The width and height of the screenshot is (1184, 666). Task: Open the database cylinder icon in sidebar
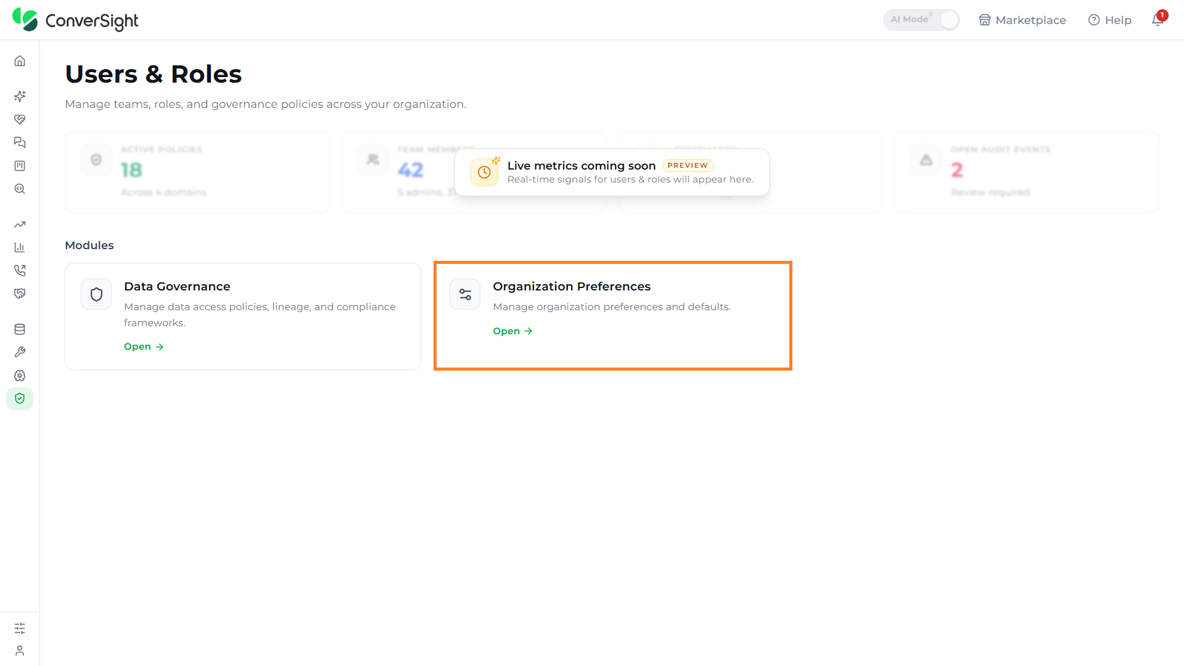coord(20,329)
